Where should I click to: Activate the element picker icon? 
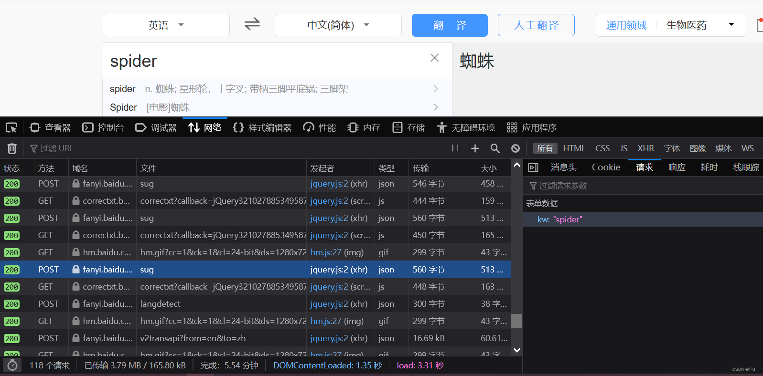tap(11, 127)
